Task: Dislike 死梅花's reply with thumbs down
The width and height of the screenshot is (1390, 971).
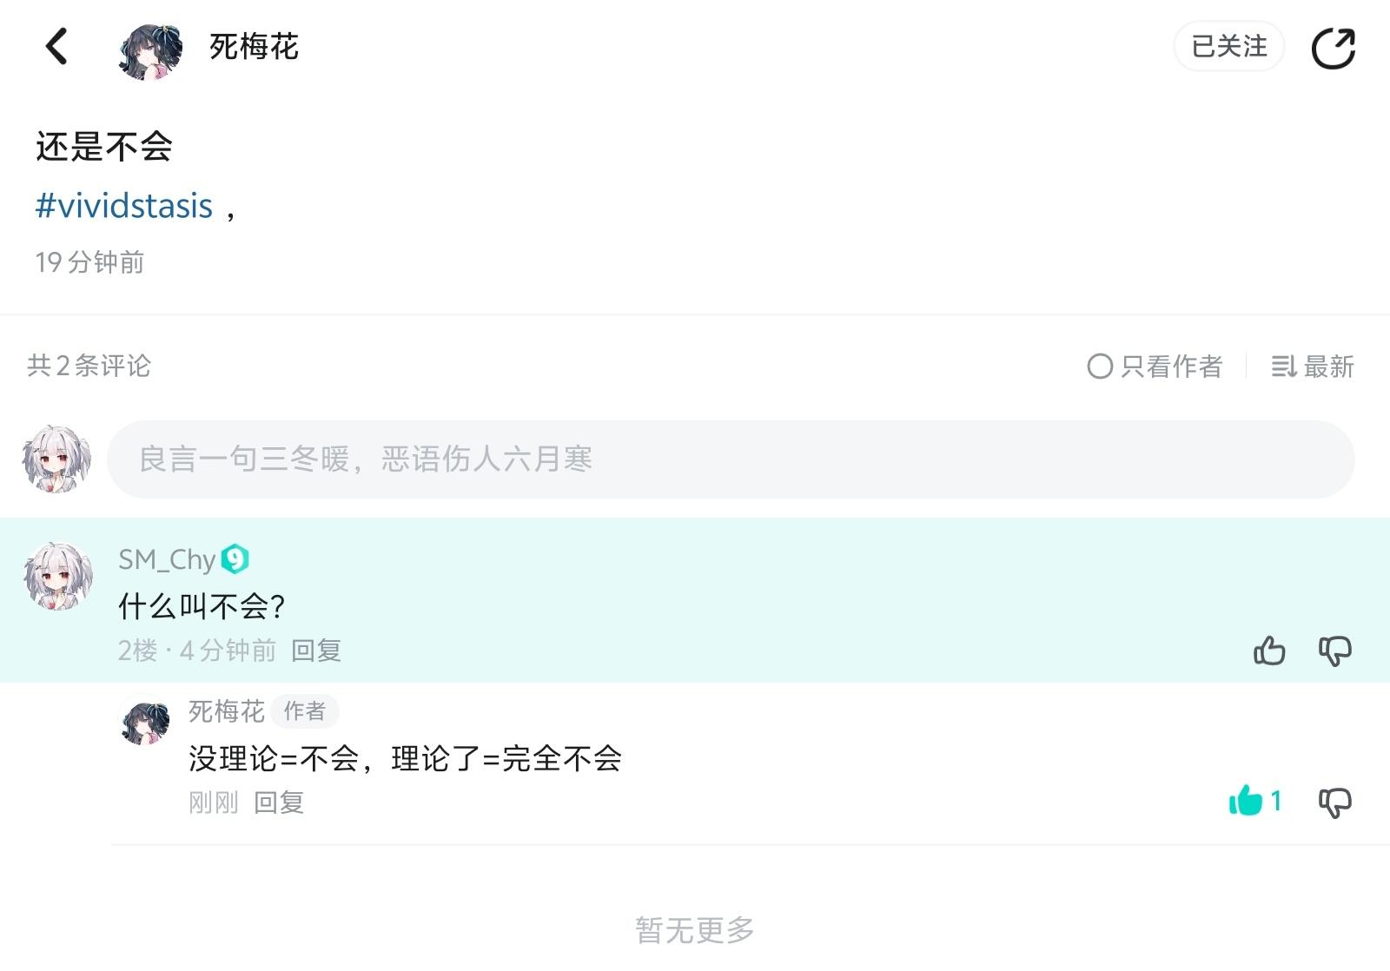Action: tap(1335, 802)
